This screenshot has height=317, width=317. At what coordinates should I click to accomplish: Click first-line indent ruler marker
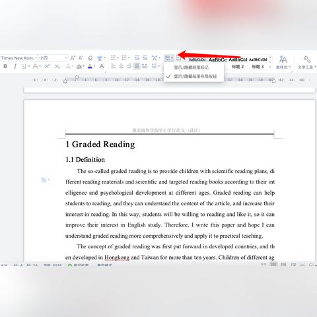77,77
